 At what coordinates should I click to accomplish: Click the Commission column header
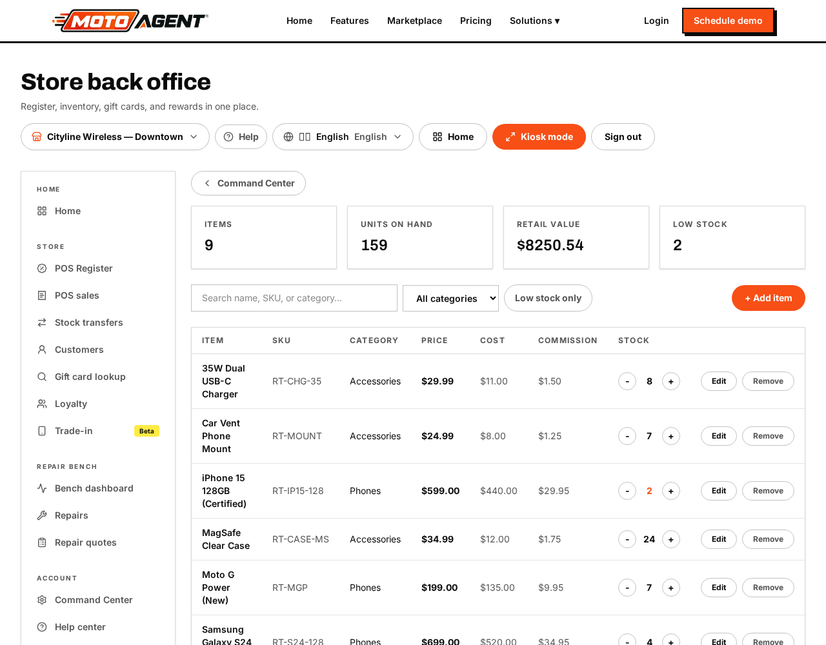click(x=568, y=341)
